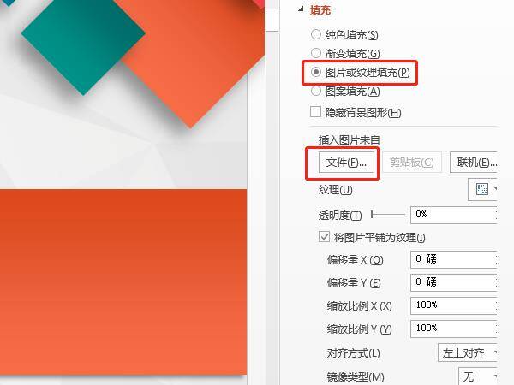Choose 图案填充 radio option

click(315, 91)
